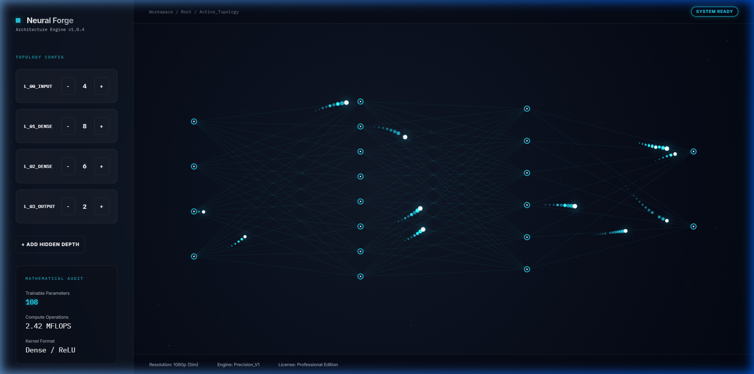The width and height of the screenshot is (754, 374).
Task: Increase L_02_DENSE neuron count
Action: [x=101, y=166]
